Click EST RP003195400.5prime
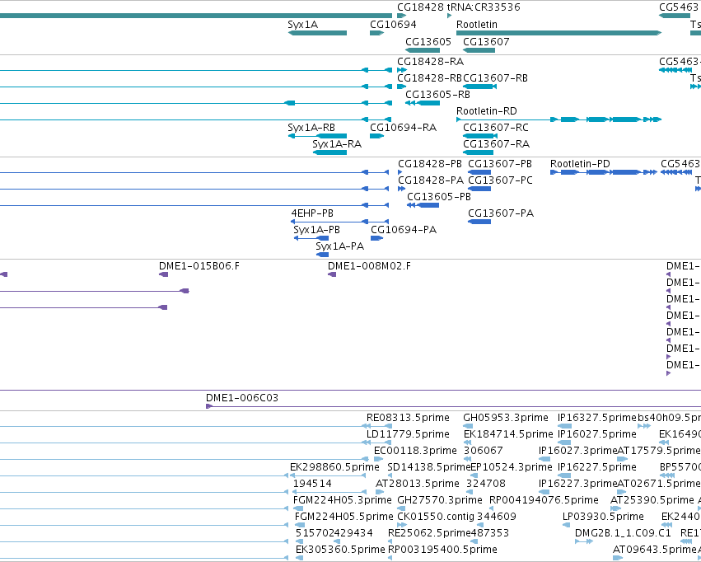 tap(442, 550)
